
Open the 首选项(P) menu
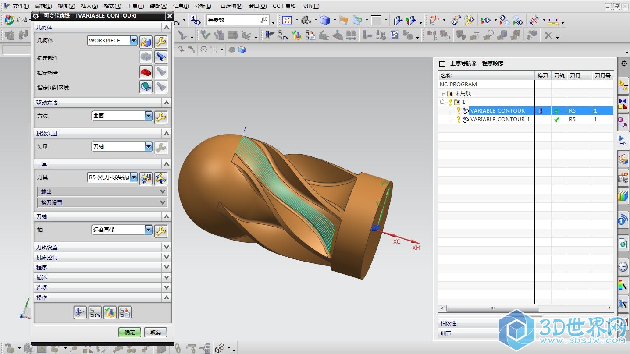[231, 6]
